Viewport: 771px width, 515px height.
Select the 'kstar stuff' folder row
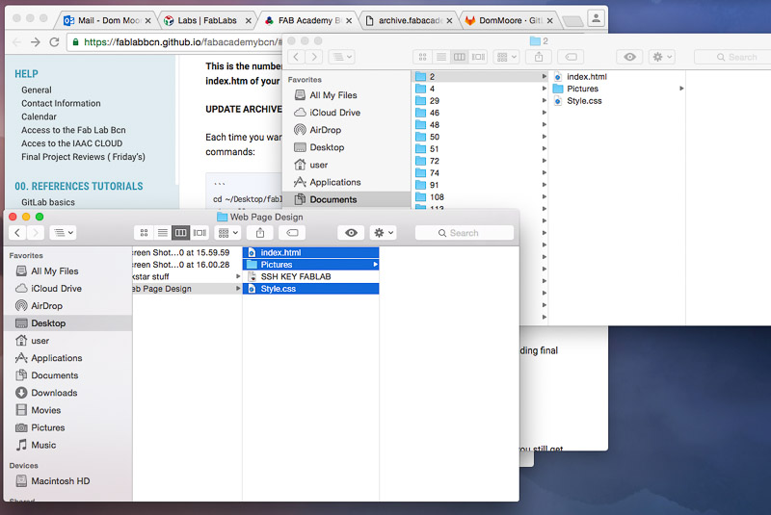187,276
